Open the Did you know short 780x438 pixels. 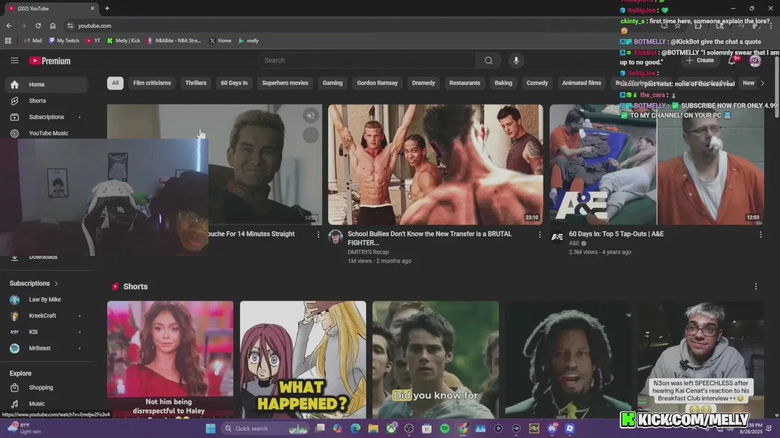(x=436, y=359)
